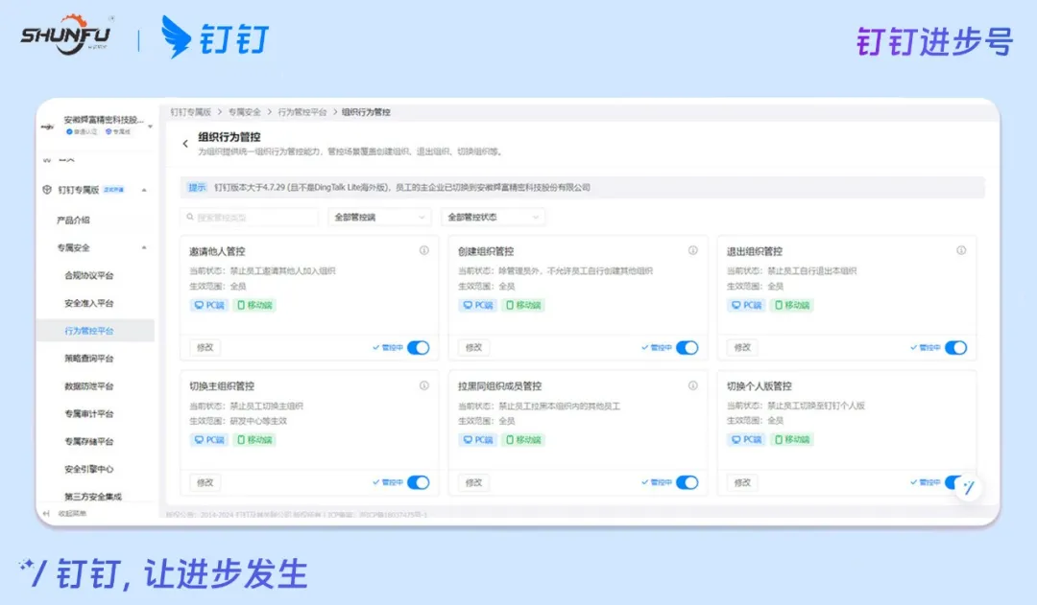The height and width of the screenshot is (605, 1037).
Task: Click PC端 tag on 切换个人版管控 card
Action: (746, 440)
